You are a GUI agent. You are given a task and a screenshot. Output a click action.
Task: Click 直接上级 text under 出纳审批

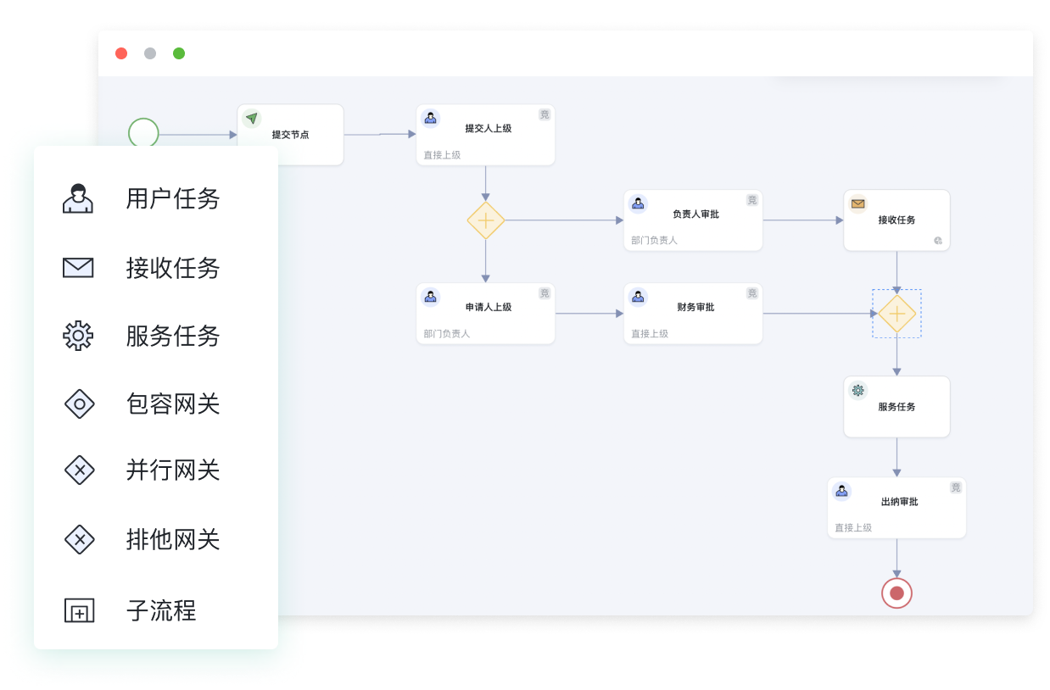coord(853,528)
